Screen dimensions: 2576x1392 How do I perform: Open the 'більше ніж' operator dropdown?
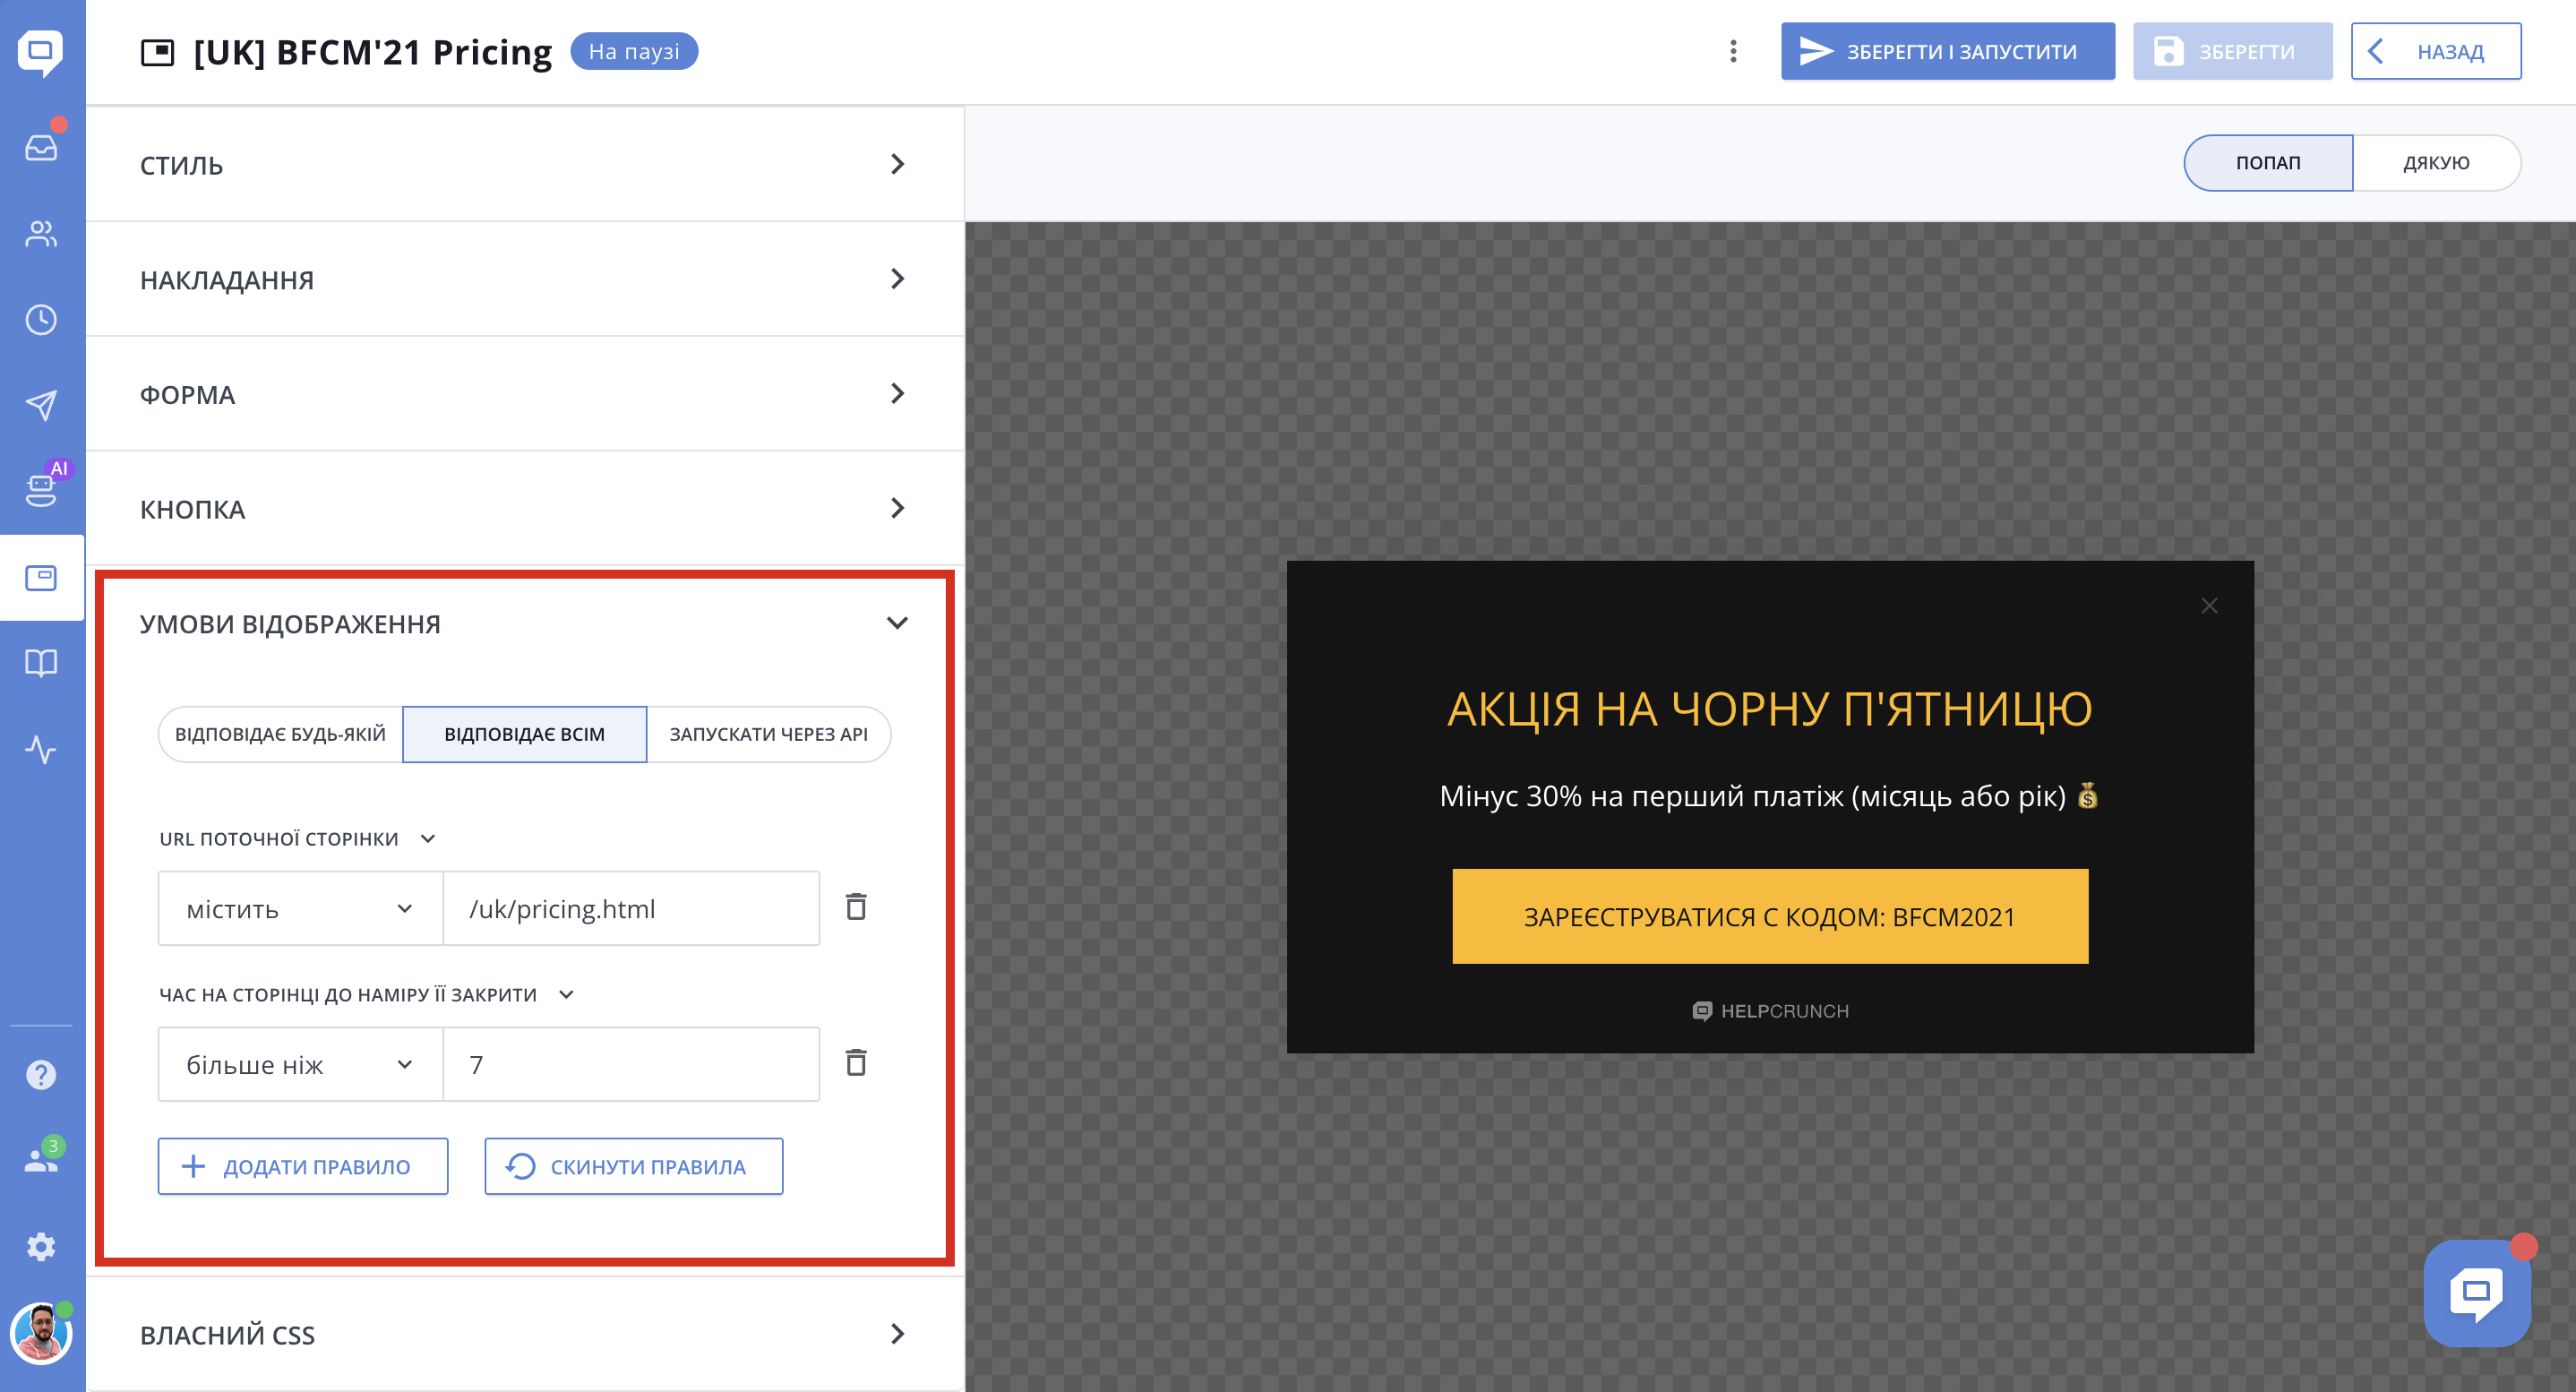[300, 1064]
